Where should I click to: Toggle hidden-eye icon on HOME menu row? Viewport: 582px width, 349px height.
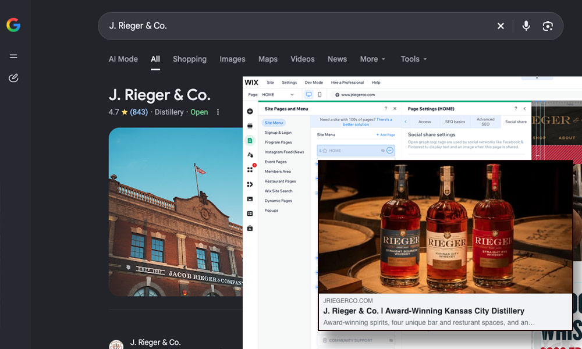pos(383,151)
